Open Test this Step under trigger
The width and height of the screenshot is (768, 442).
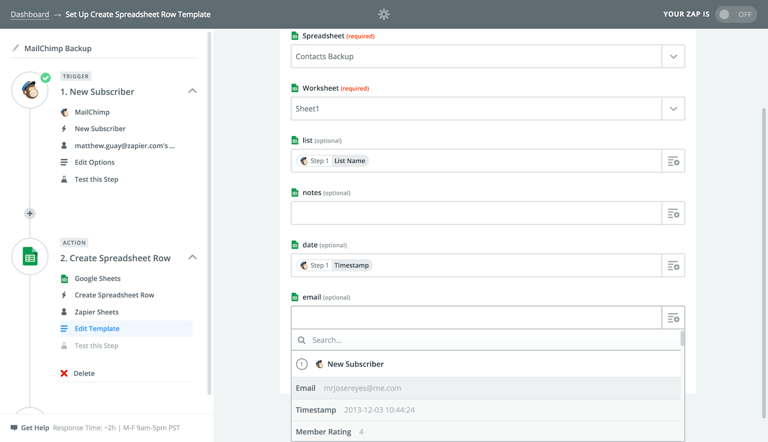97,179
